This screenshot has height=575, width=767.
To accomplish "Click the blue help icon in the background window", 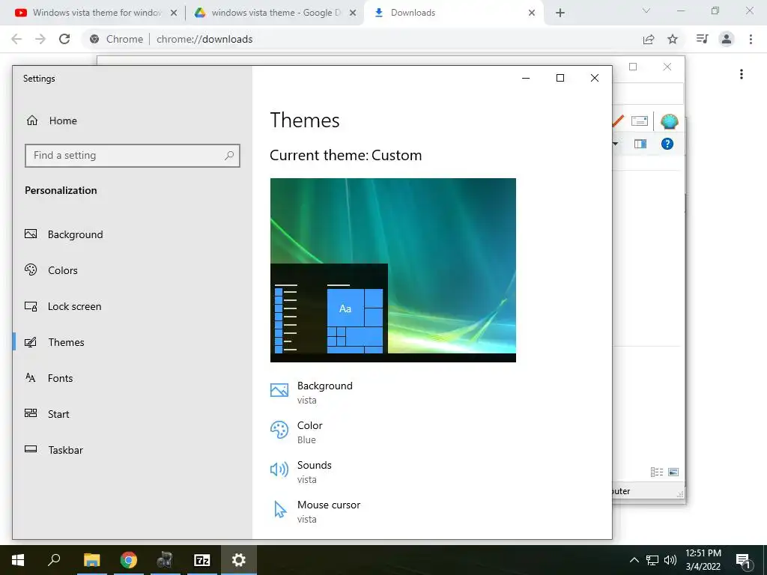I will 667,144.
